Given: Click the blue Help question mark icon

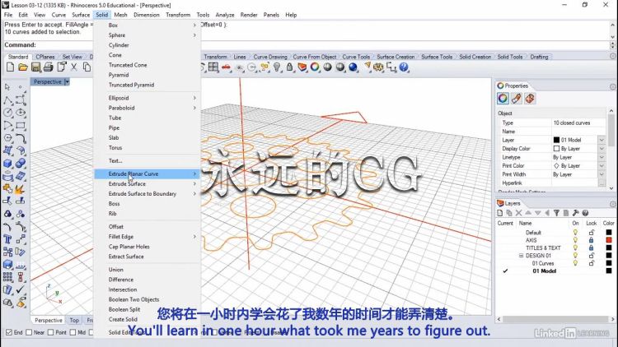Looking at the screenshot, I should (404, 67).
